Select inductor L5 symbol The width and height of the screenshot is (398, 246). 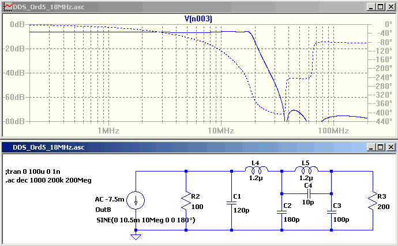(306, 170)
